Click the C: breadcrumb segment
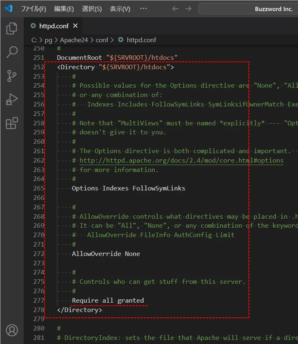The image size is (298, 344). click(x=34, y=40)
